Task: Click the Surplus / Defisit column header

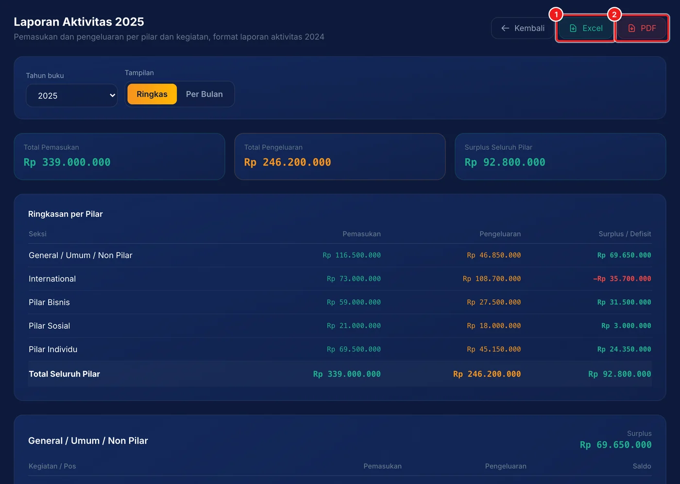Action: click(625, 234)
